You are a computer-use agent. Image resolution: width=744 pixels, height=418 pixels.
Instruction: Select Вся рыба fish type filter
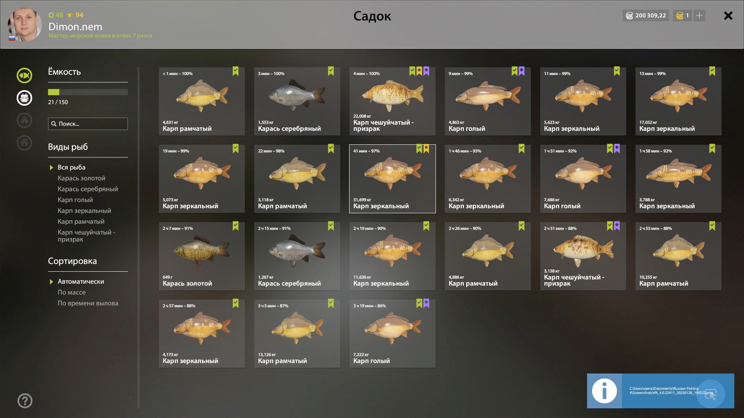(x=71, y=167)
